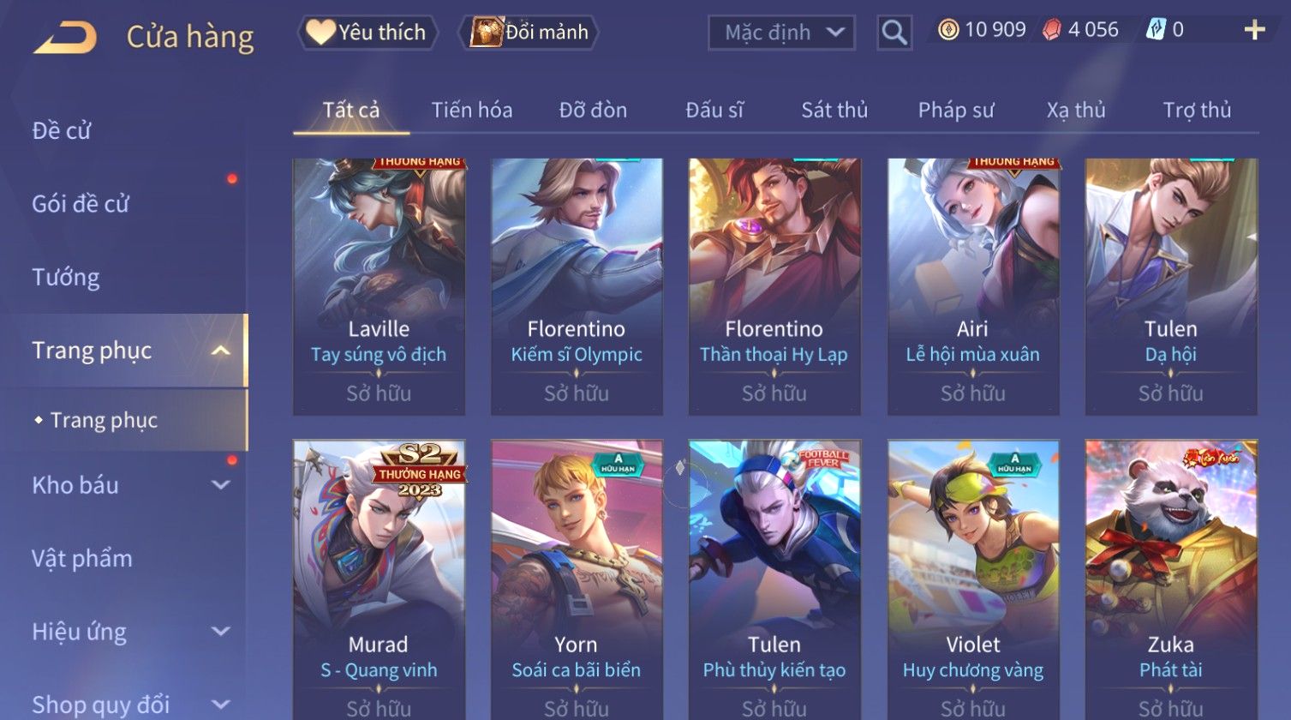Expand the Hiệu ứng sidebar section
The height and width of the screenshot is (720, 1291).
click(220, 632)
